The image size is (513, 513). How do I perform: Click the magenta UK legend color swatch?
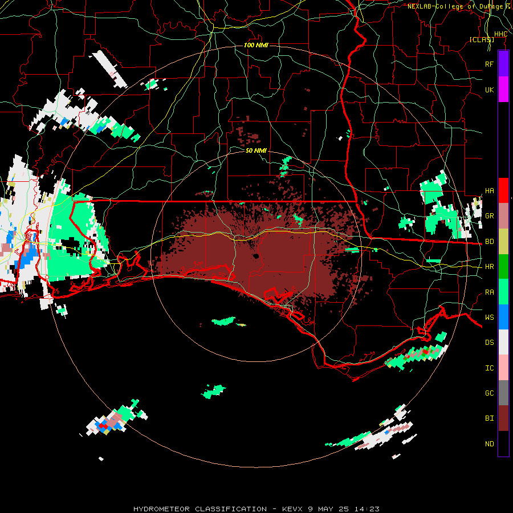tap(503, 89)
